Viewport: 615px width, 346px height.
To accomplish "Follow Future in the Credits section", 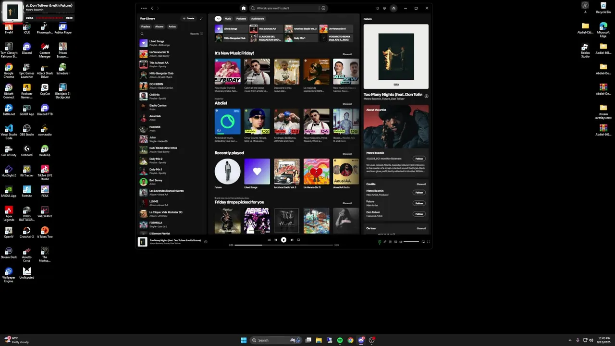I will coord(419,203).
